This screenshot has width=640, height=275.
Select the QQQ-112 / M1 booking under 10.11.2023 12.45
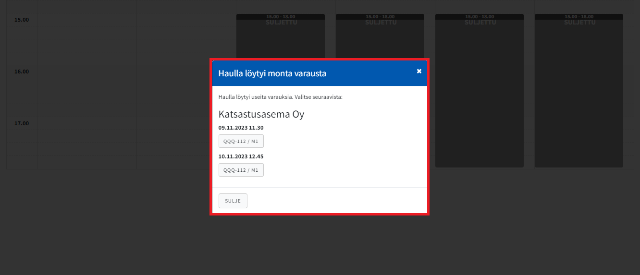pos(241,170)
